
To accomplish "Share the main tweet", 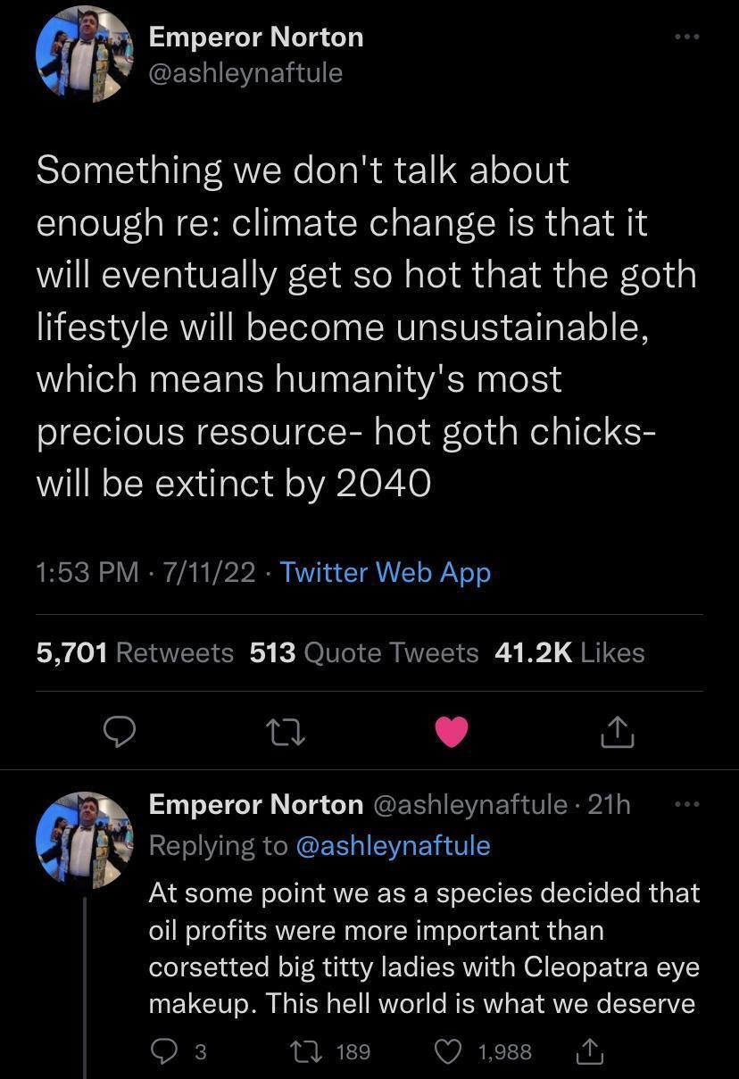I will pos(617,732).
